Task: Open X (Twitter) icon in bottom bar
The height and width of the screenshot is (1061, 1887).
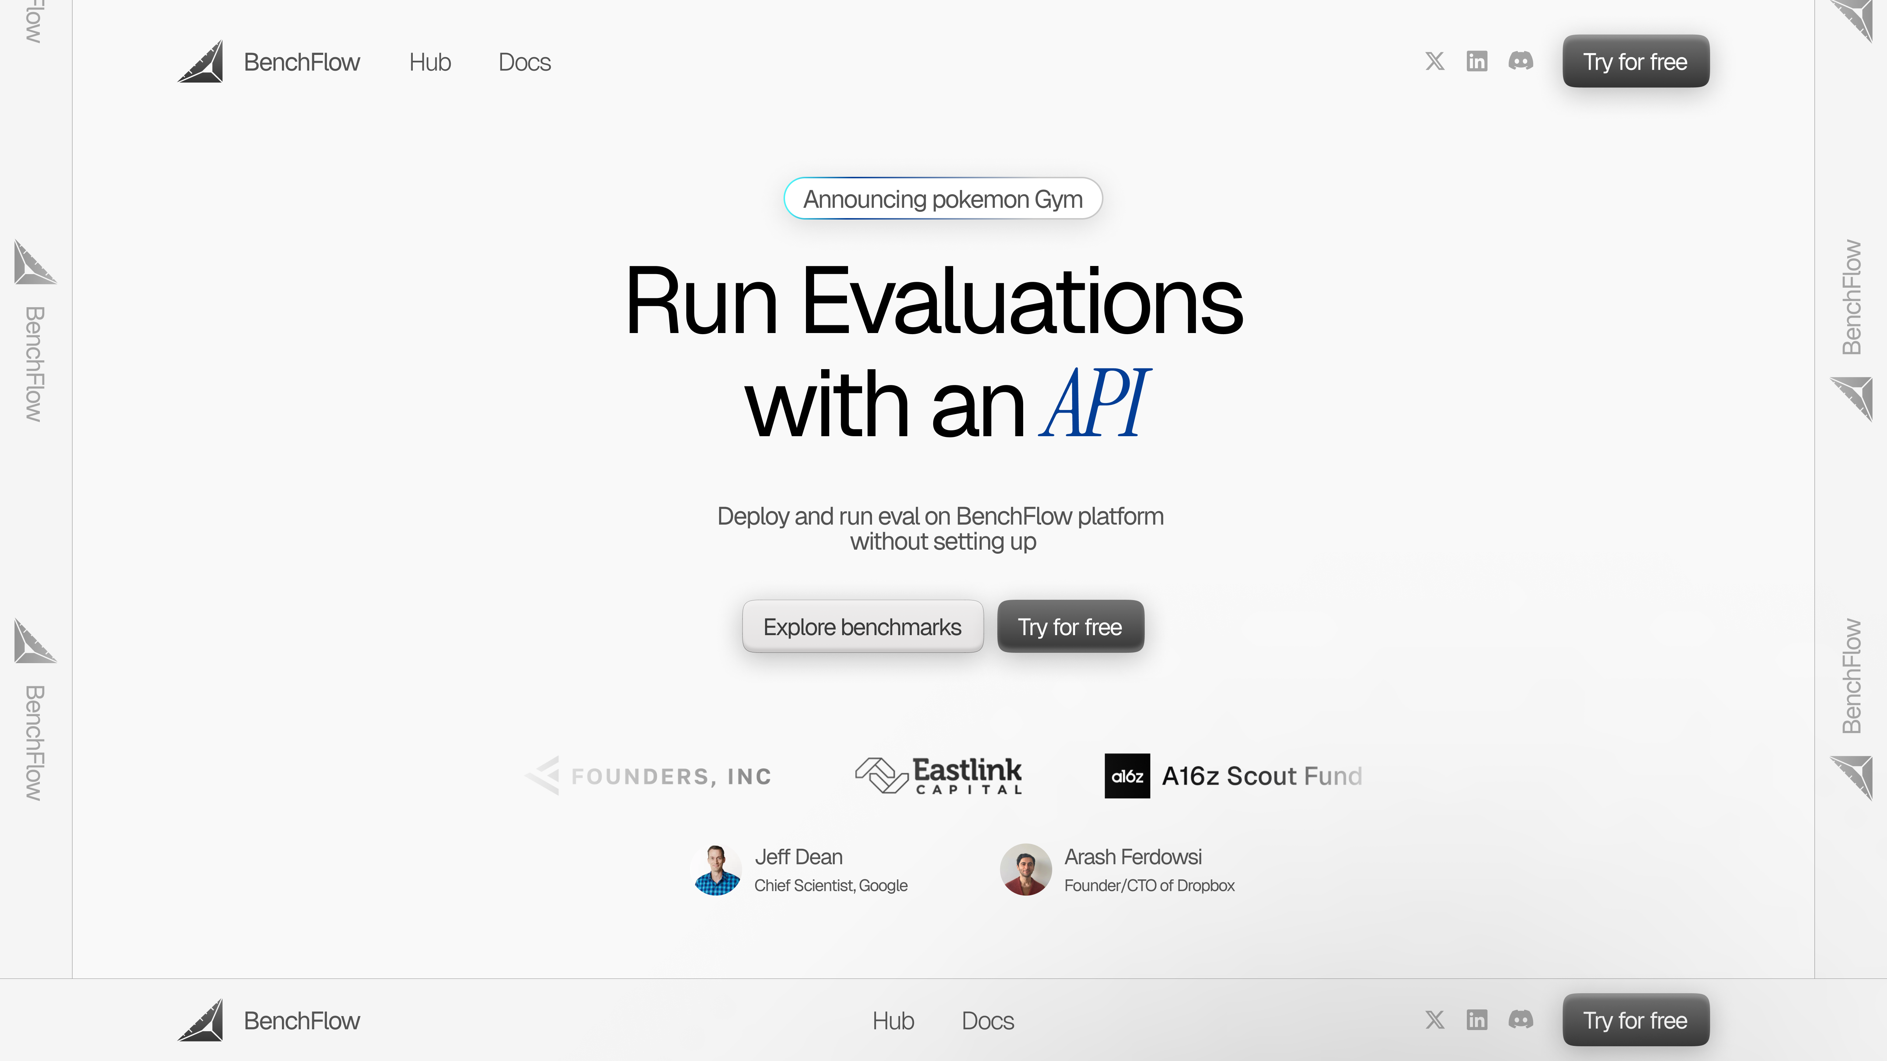Action: coord(1434,1020)
